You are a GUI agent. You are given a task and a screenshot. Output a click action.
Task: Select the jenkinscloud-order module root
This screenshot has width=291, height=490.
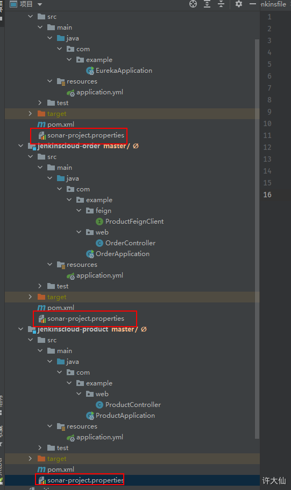tap(69, 146)
